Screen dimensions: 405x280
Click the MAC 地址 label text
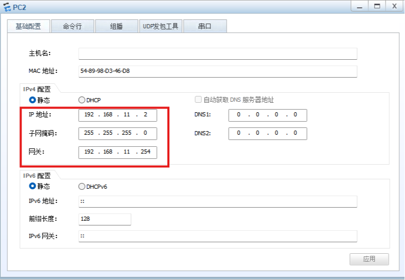click(x=43, y=71)
